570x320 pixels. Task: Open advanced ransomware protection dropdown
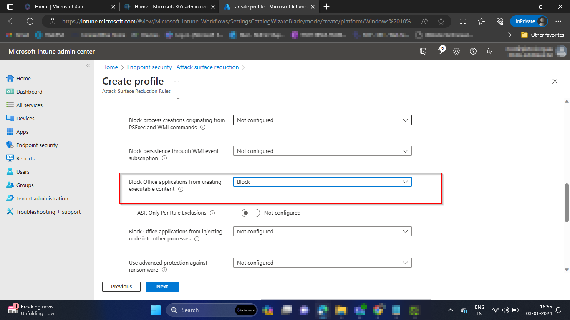(322, 262)
